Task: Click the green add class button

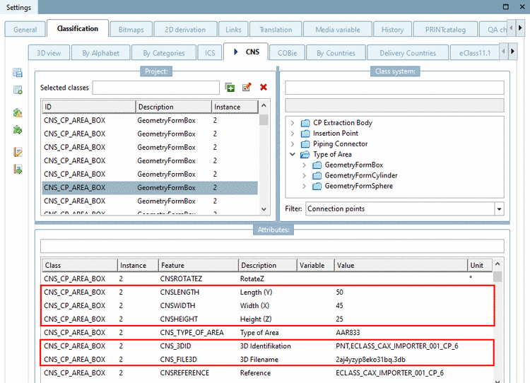Action: [230, 88]
